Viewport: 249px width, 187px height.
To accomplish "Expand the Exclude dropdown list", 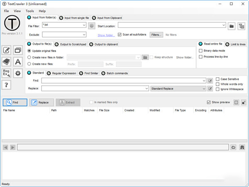I will (x=84, y=35).
